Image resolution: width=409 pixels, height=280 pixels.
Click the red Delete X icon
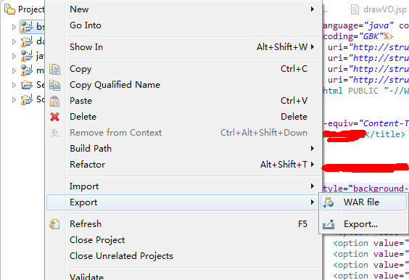click(x=55, y=117)
